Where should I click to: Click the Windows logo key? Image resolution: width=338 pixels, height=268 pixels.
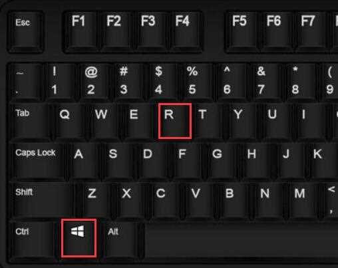79,238
